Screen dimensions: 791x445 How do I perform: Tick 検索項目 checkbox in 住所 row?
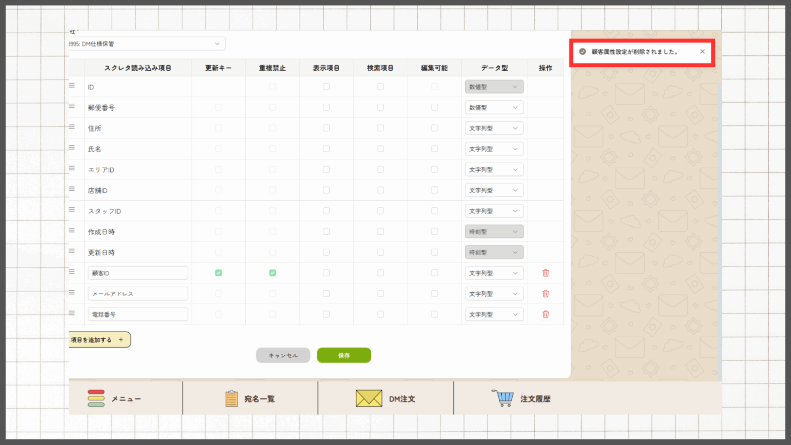[380, 128]
